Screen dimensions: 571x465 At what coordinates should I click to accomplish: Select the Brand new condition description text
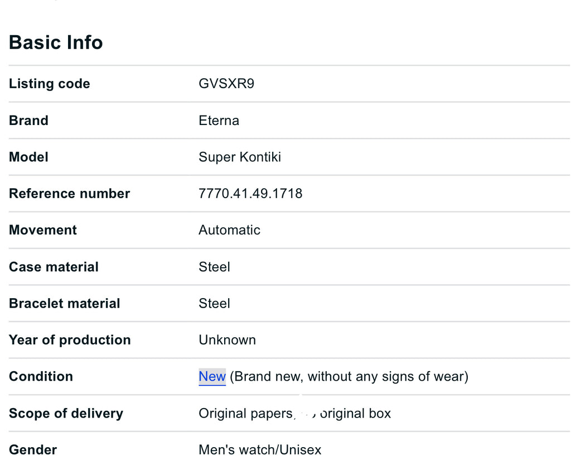pyautogui.click(x=349, y=376)
